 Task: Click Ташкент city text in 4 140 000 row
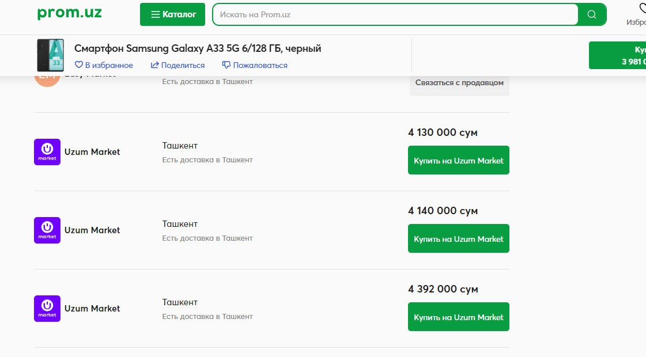[180, 224]
